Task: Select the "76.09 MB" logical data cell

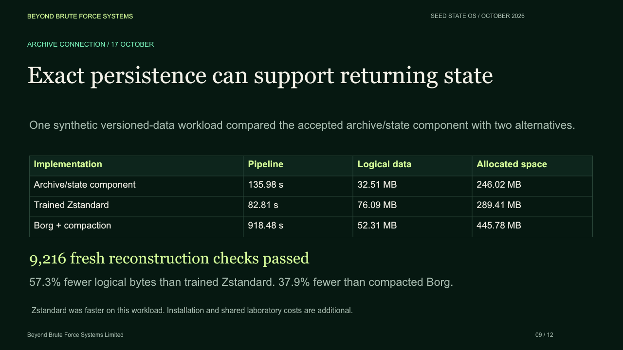Action: (412, 207)
